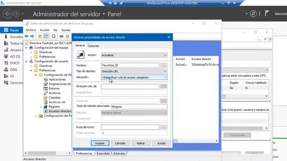Select the Accesos directos node

(60, 111)
